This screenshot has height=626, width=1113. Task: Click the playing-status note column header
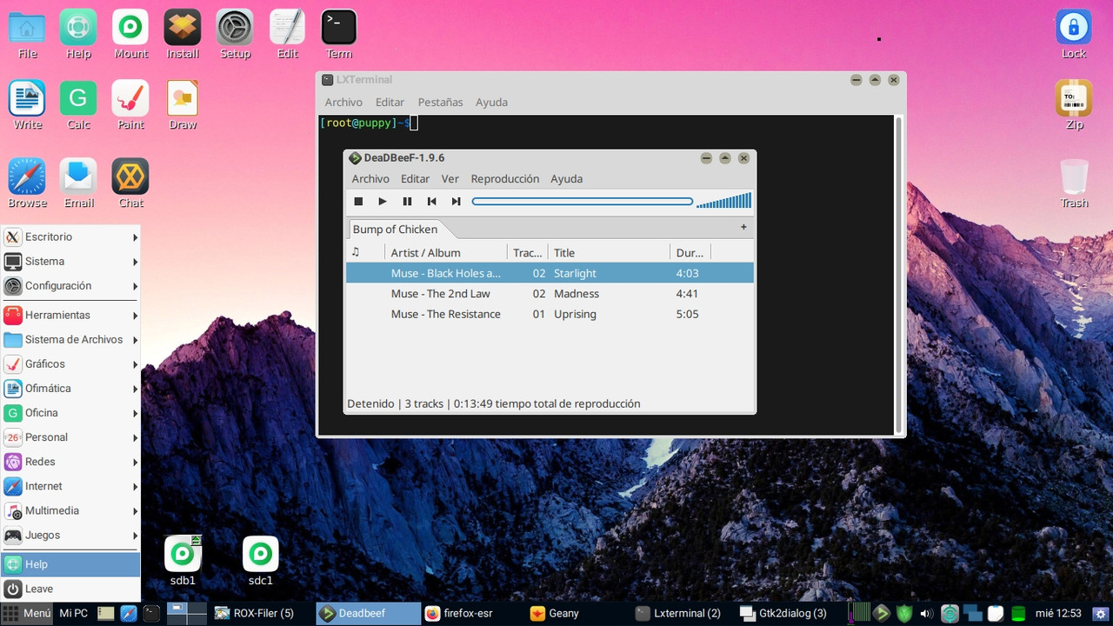click(365, 253)
